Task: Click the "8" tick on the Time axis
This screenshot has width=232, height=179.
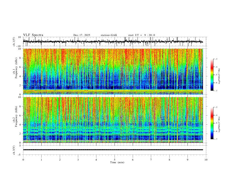Action: coord(169,160)
